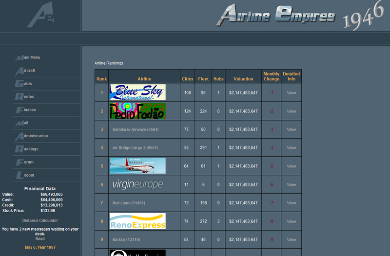View detailed info for rank 1 airline
This screenshot has height=256, width=390.
[x=291, y=93]
